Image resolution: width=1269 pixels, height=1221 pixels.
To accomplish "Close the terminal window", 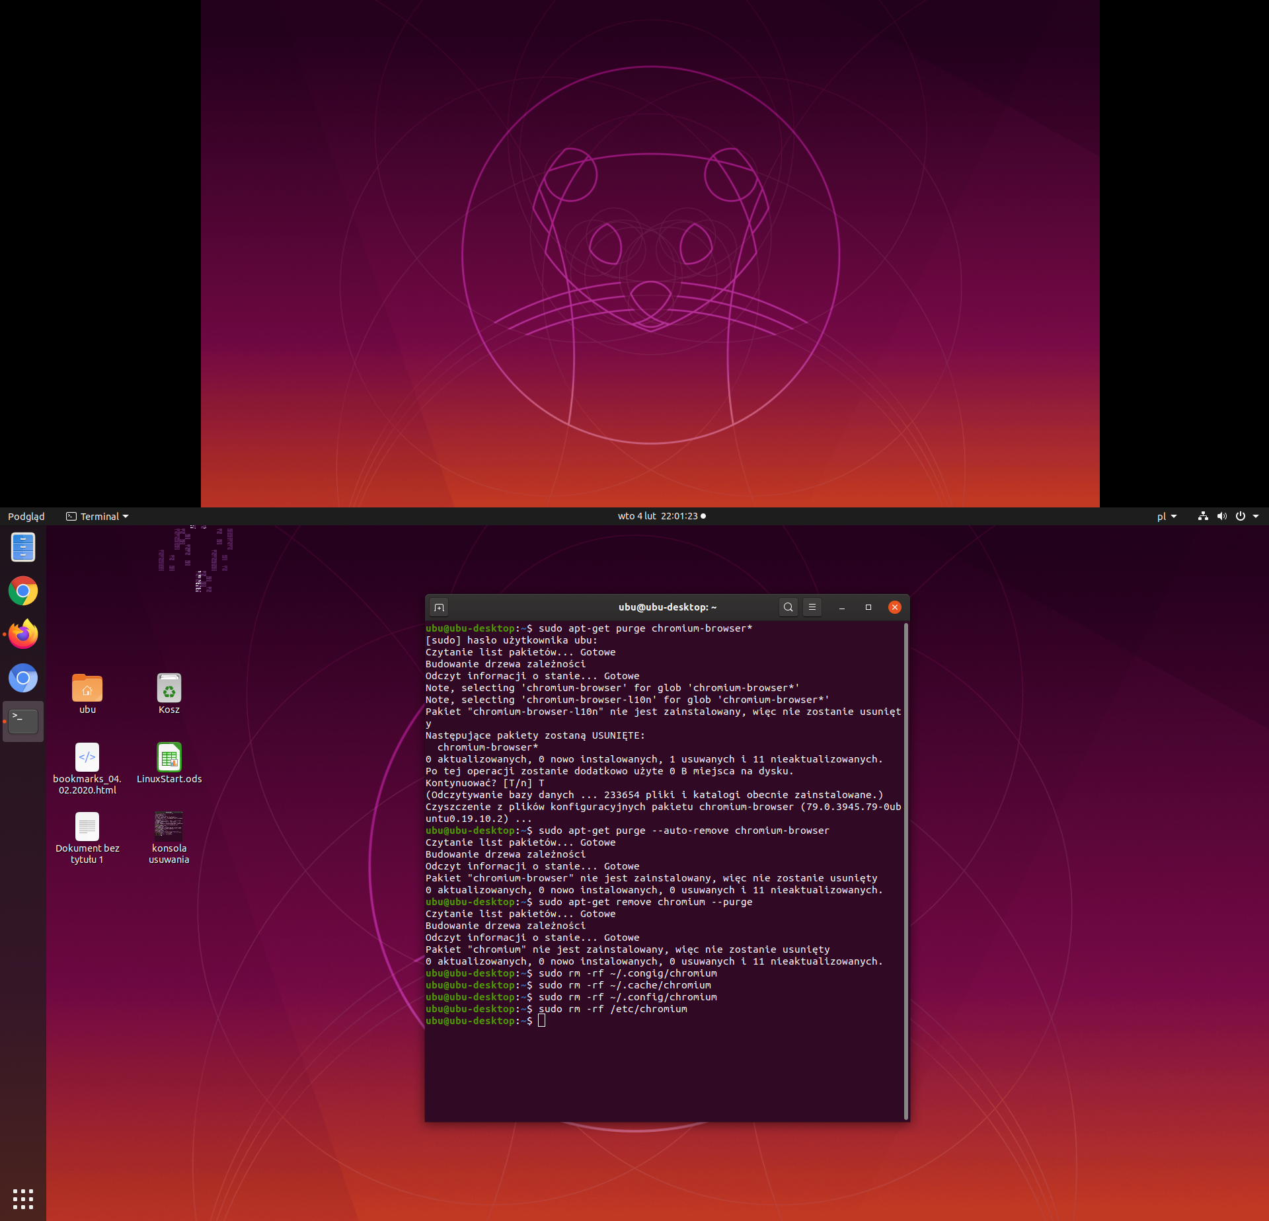I will [x=895, y=607].
